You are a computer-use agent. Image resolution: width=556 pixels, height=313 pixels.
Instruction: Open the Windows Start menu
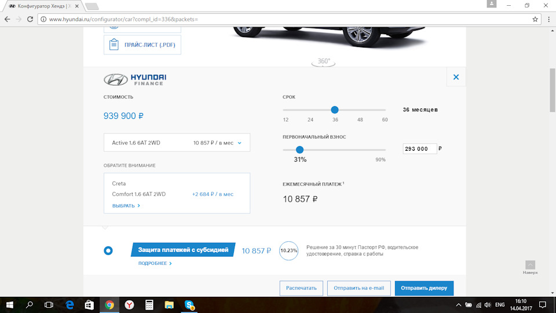[x=10, y=305]
